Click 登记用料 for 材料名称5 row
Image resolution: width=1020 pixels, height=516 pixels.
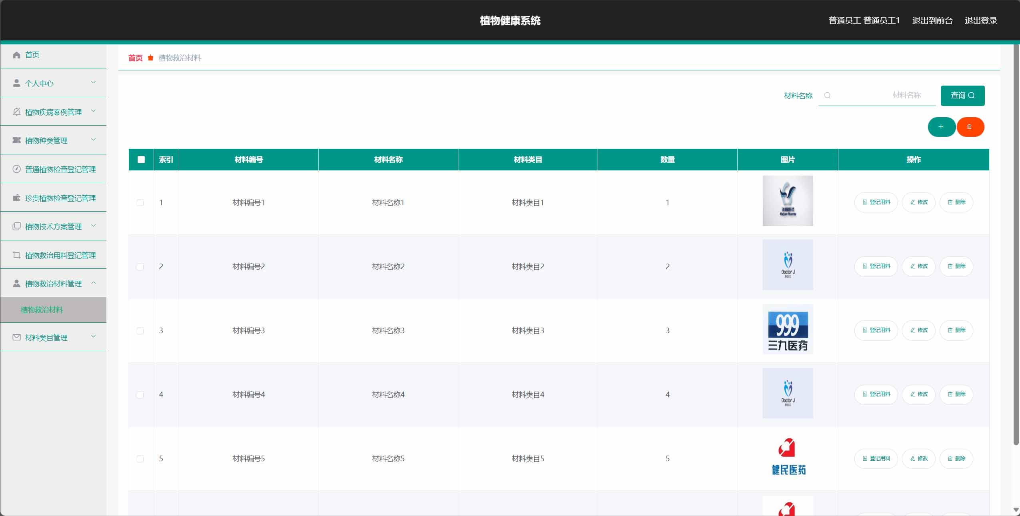click(x=876, y=458)
